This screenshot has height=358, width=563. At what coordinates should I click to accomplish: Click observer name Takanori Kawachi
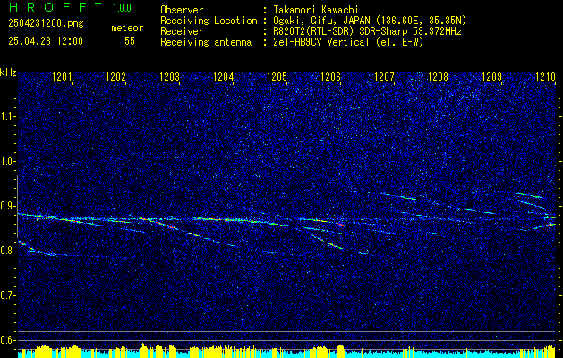click(x=316, y=10)
